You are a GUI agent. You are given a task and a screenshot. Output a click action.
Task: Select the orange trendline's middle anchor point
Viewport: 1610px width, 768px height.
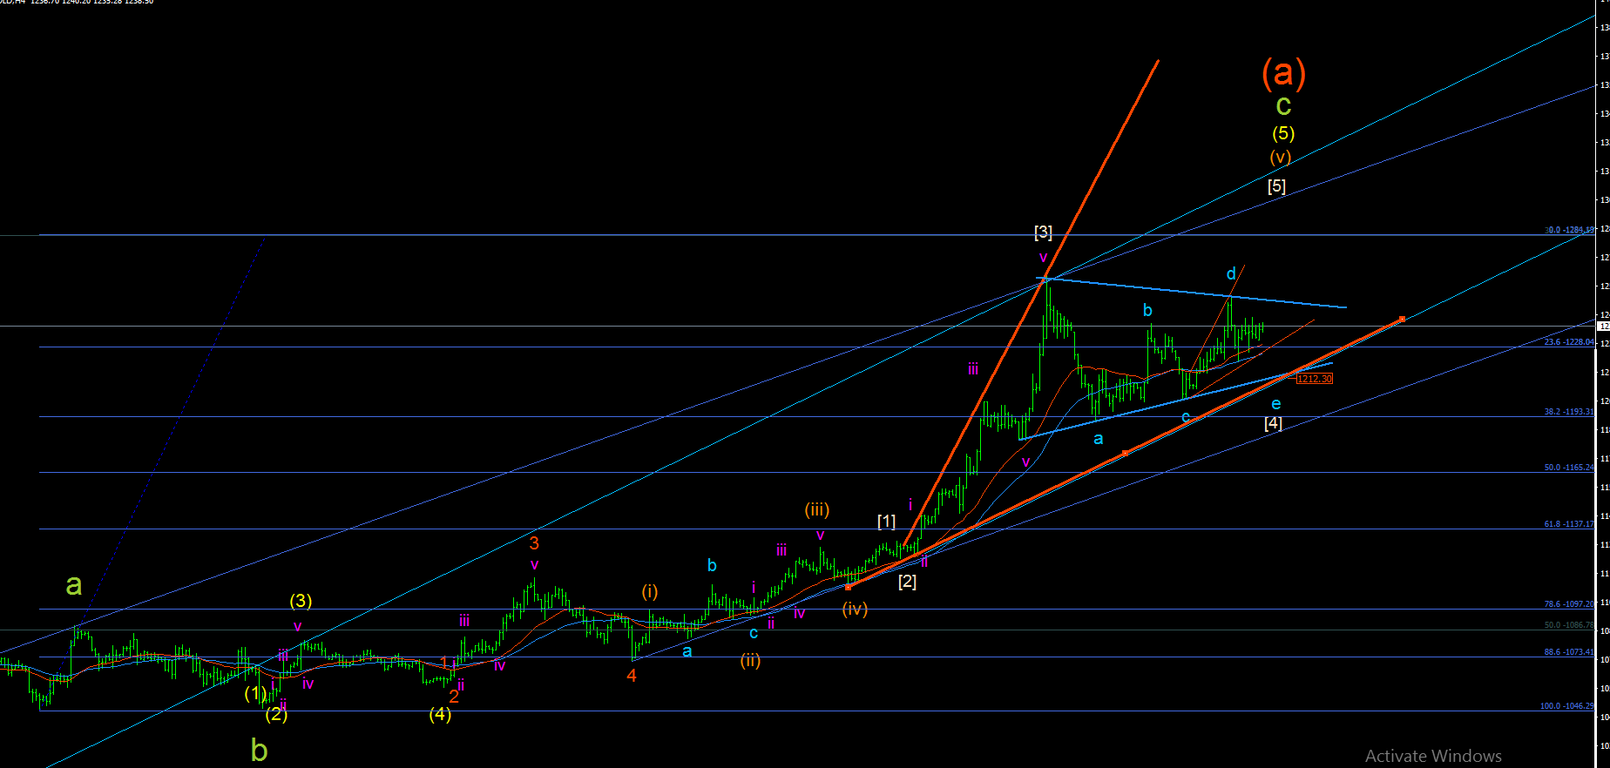(1125, 453)
